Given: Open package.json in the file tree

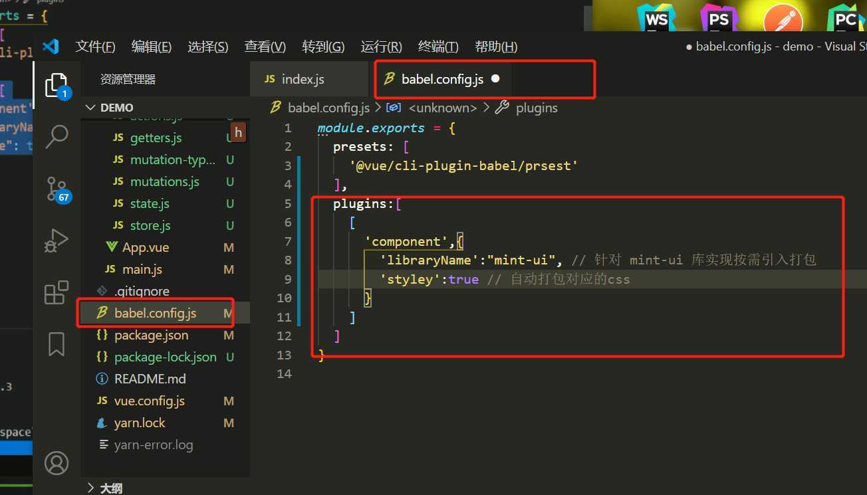Looking at the screenshot, I should pyautogui.click(x=151, y=335).
